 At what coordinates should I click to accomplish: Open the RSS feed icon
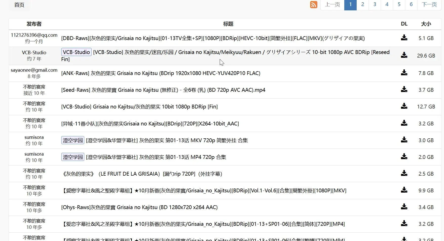pyautogui.click(x=314, y=5)
